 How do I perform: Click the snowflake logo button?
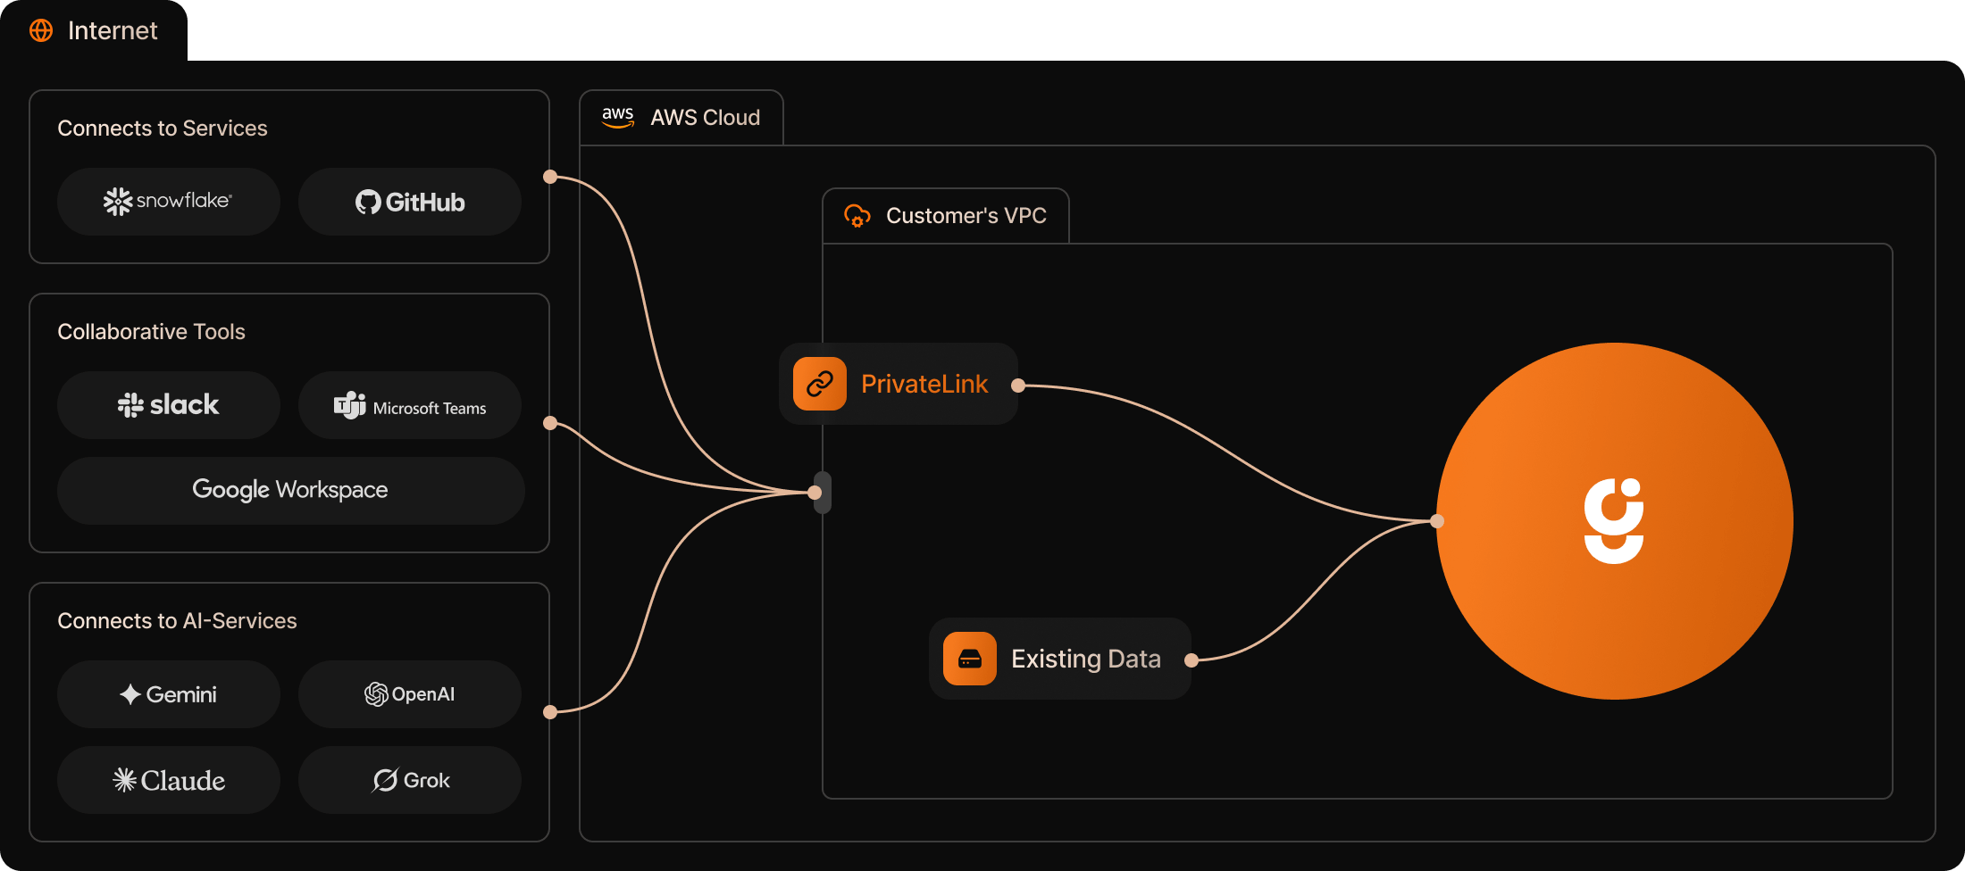click(x=169, y=202)
